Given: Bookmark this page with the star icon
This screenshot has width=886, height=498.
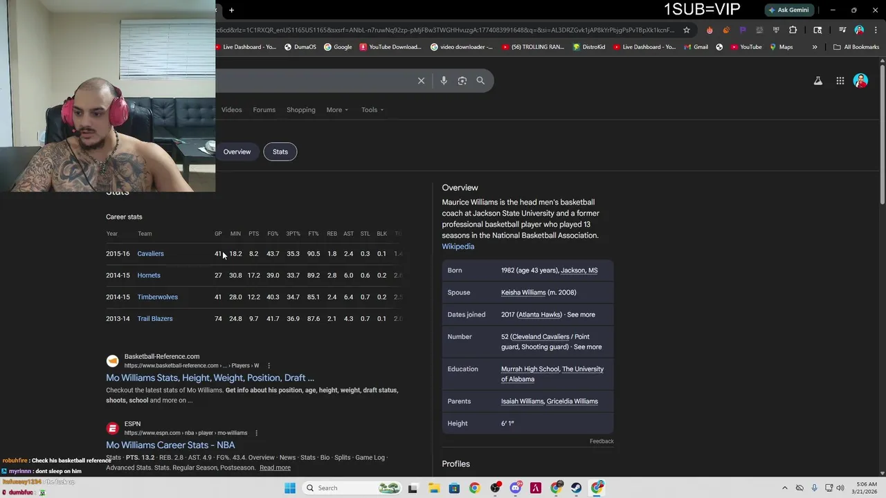Looking at the screenshot, I should coord(687,30).
